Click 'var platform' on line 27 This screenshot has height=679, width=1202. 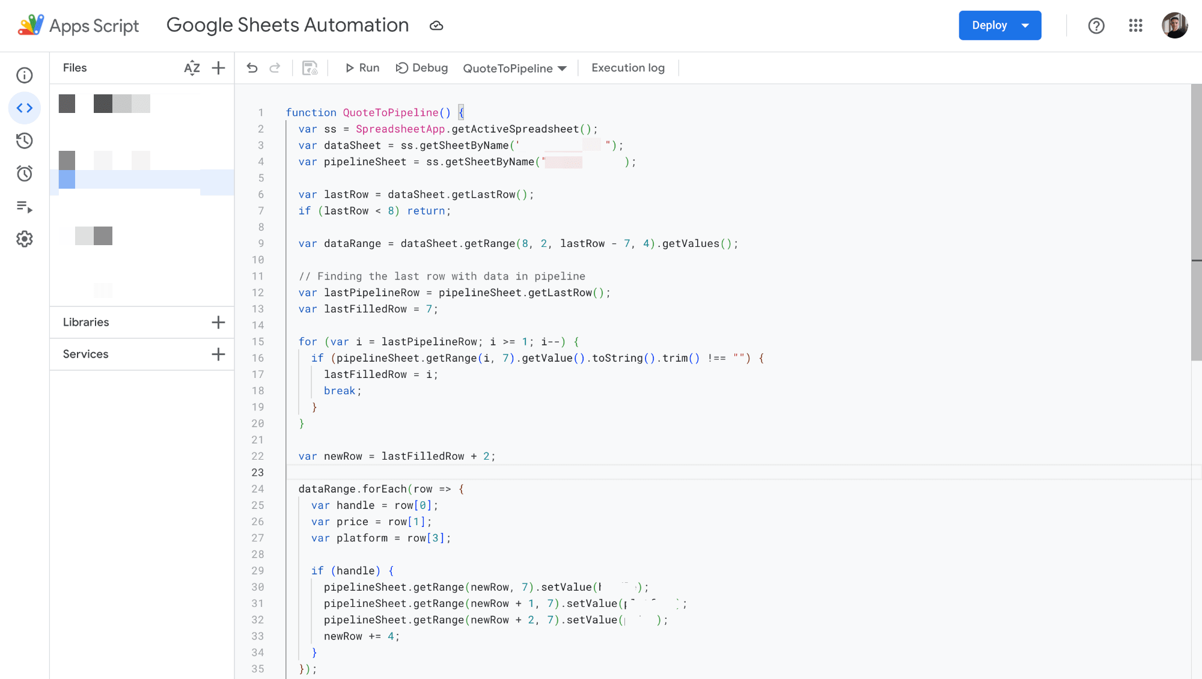tap(350, 538)
